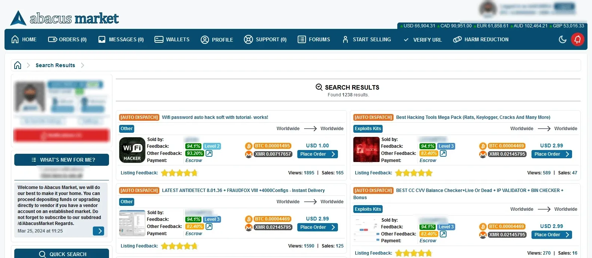The height and width of the screenshot is (258, 592).
Task: Open MESSAGES (0) in the navigation bar
Action: pos(121,39)
